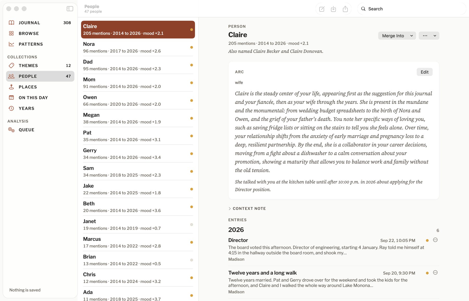Open Twelve years and a long walk entry

pyautogui.click(x=334, y=282)
